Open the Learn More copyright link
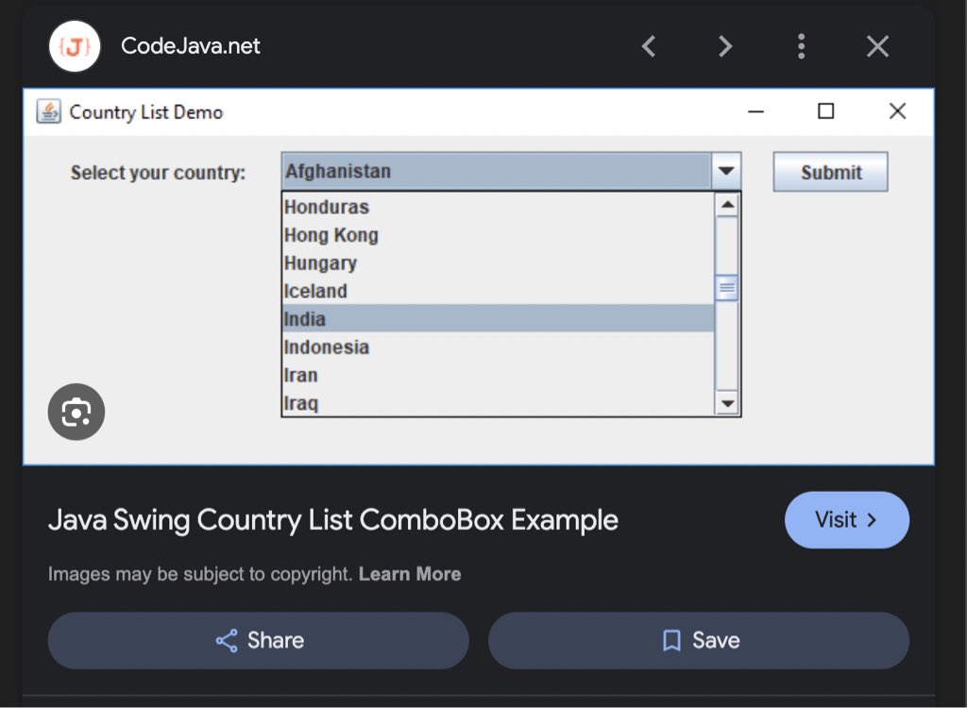 [410, 574]
